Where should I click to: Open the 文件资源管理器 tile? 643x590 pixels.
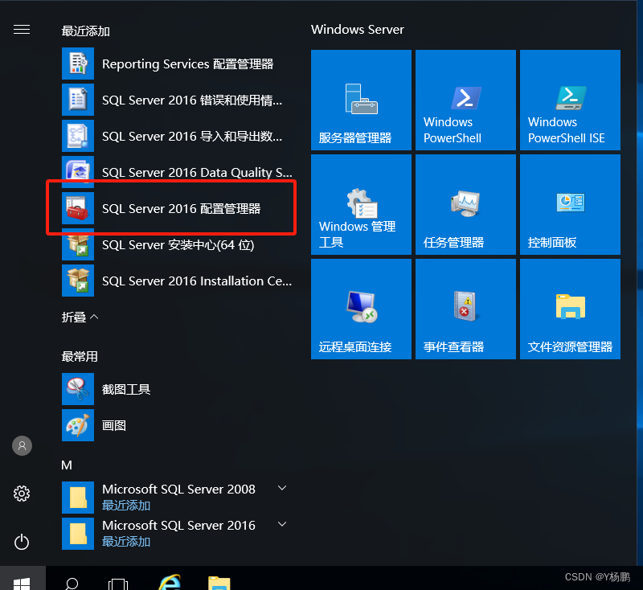(x=570, y=309)
